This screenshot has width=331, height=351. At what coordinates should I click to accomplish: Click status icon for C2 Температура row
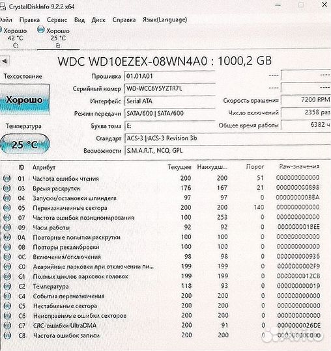[7, 286]
